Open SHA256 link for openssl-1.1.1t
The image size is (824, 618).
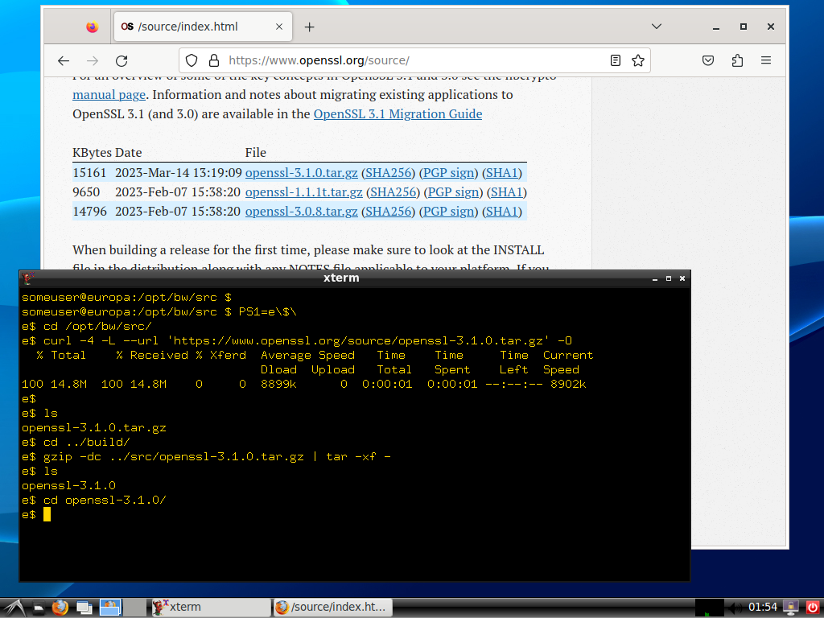tap(394, 192)
